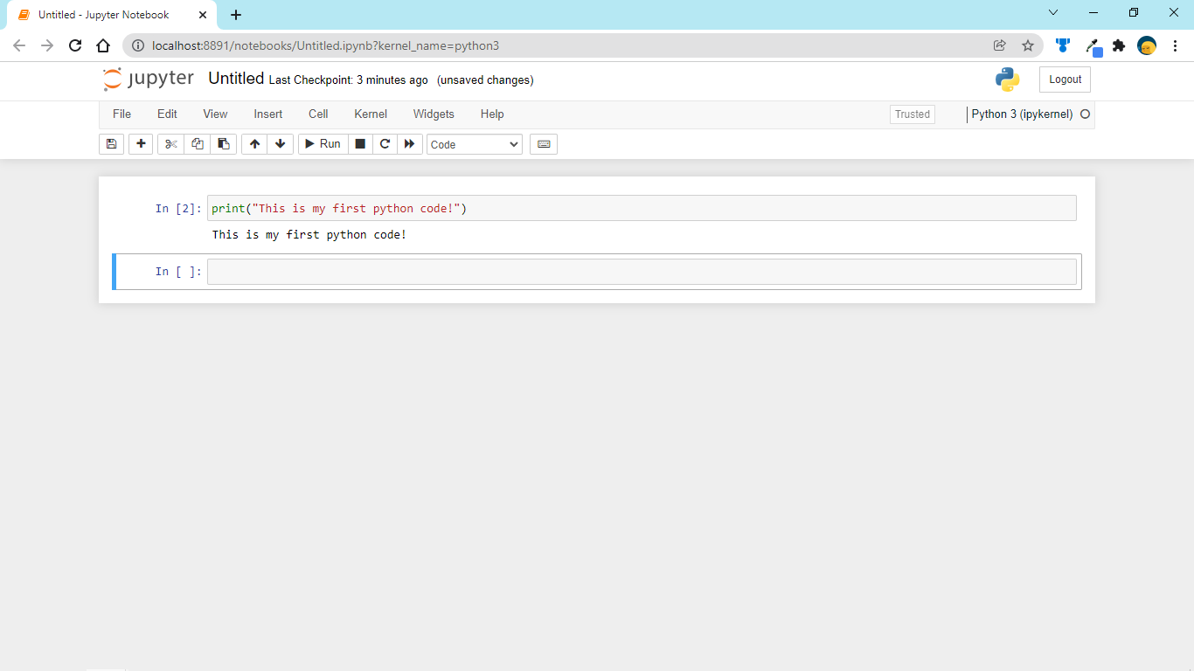1194x671 pixels.
Task: Click the browser home icon
Action: click(x=103, y=45)
